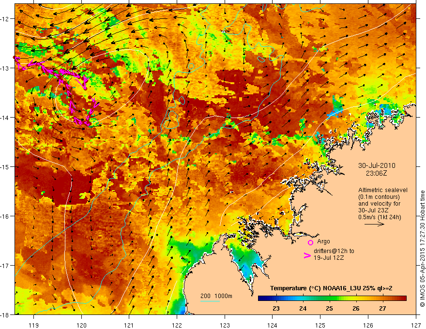This screenshot has height=329, width=426.
Task: Click the longitude 127 axis label
Action: point(416,325)
